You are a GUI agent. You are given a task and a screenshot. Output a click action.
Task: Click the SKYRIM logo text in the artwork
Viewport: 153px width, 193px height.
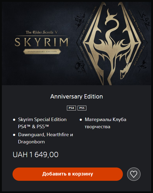tap(42, 42)
